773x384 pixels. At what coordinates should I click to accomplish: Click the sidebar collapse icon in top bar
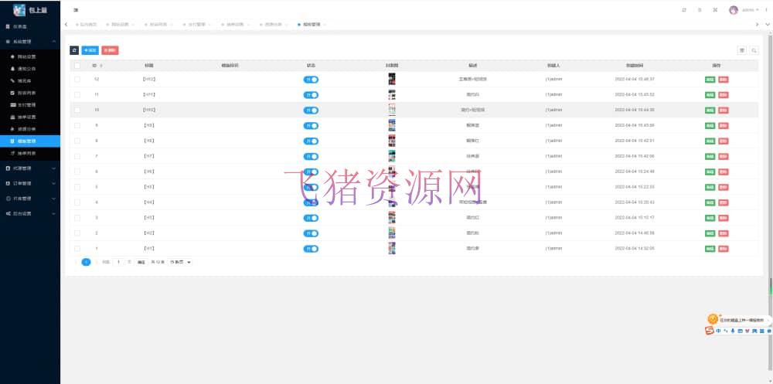[x=76, y=10]
